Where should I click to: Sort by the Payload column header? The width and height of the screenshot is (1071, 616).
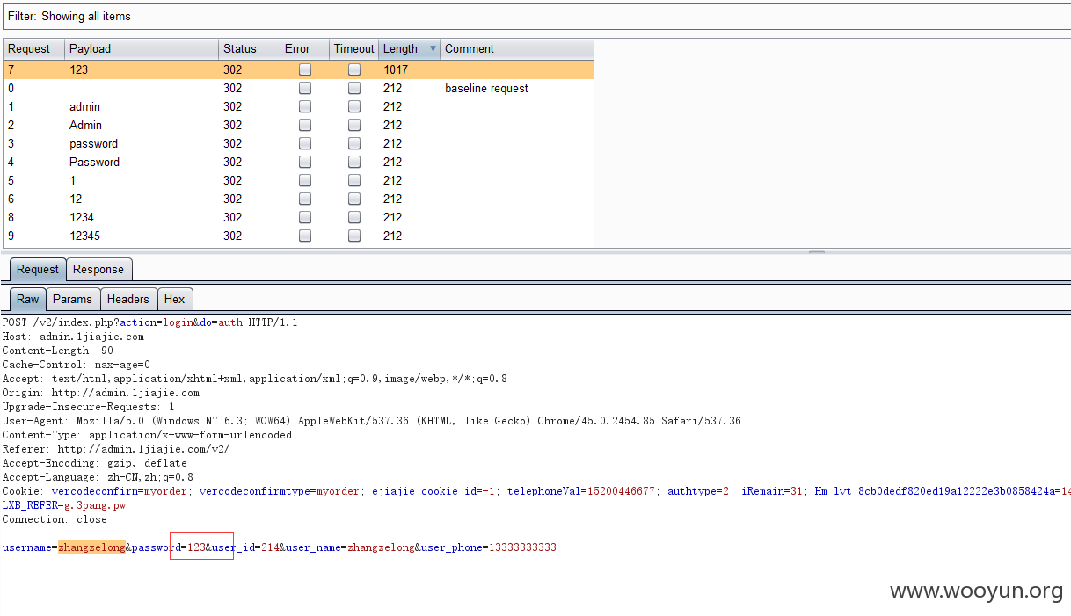(x=141, y=49)
